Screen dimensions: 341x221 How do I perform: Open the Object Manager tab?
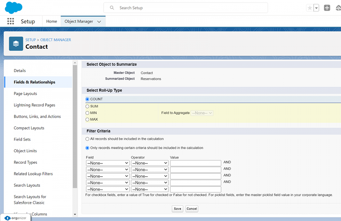(79, 21)
